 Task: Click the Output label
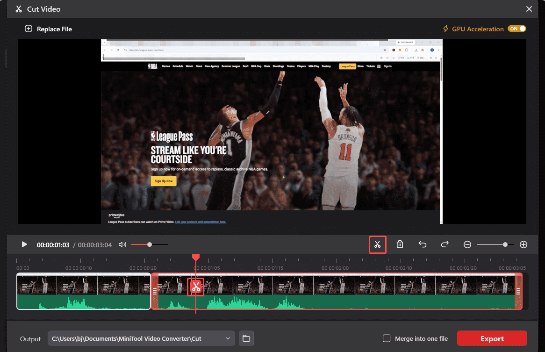tap(30, 339)
